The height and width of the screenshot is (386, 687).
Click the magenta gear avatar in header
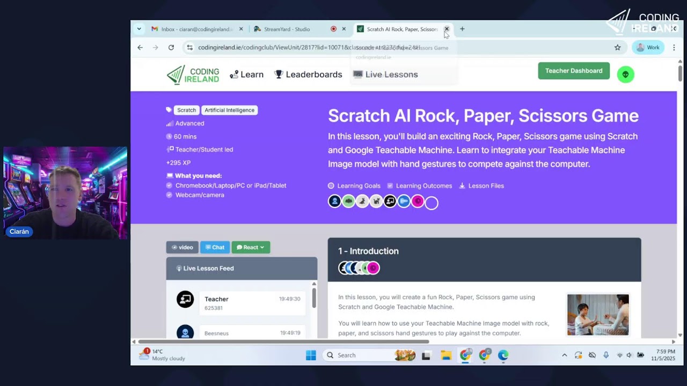[x=418, y=201]
